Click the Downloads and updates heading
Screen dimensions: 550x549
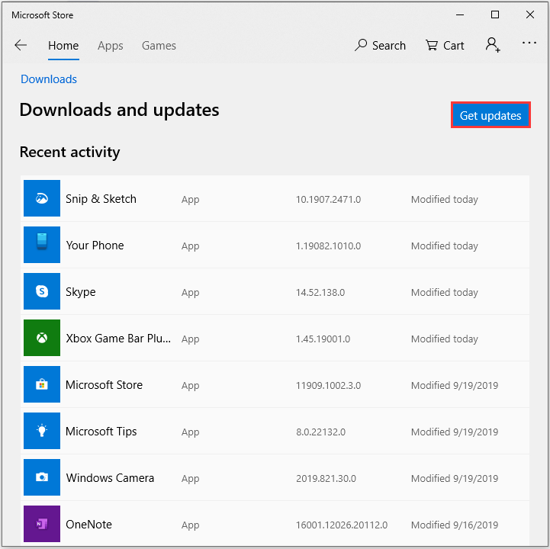coord(119,110)
